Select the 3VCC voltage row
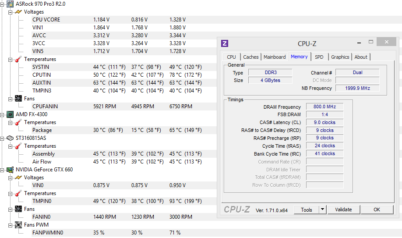402x238 pixels. tap(124, 43)
